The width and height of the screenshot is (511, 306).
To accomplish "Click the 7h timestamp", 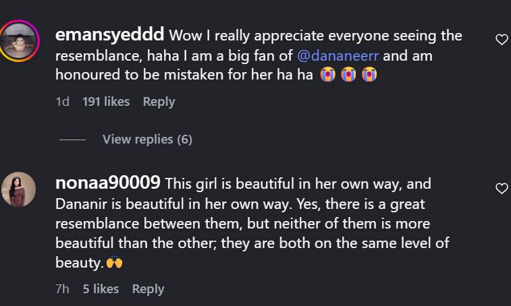I will pos(62,288).
